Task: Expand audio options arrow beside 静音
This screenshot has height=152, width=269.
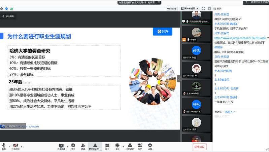Action: click(9, 147)
